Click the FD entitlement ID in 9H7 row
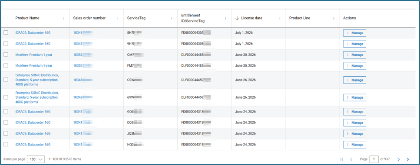420x165 pixels. point(196,43)
